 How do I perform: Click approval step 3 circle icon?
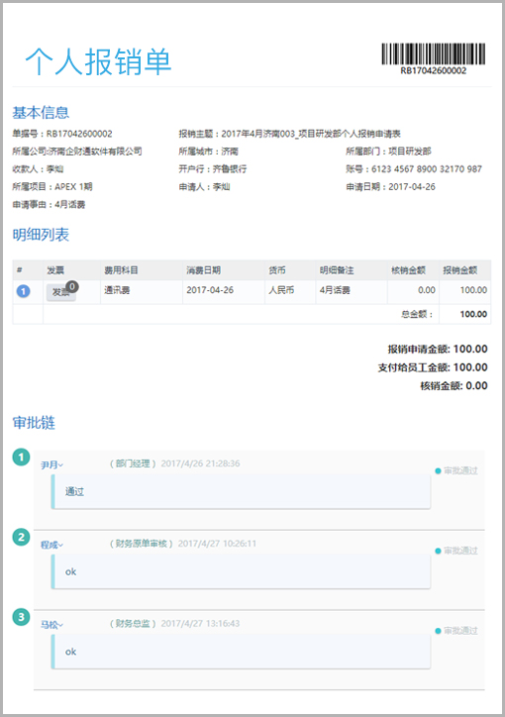pos(21,617)
